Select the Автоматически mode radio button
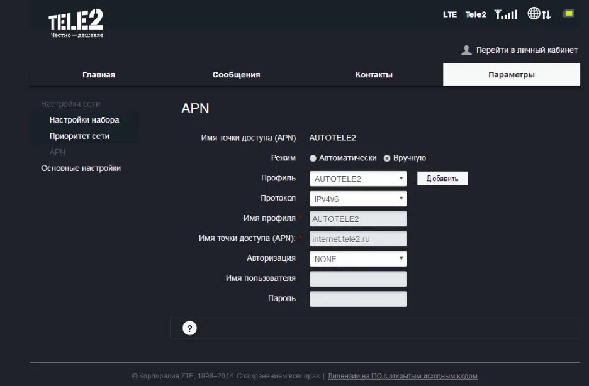Screen dimensions: 589x386 coord(313,158)
